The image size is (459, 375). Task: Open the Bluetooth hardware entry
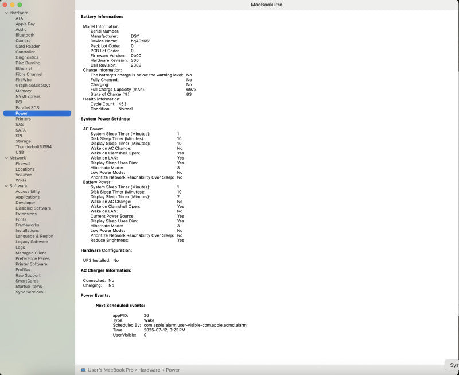[25, 35]
